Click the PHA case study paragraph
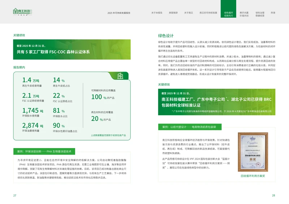This screenshot has width=289, height=204. (x=72, y=169)
